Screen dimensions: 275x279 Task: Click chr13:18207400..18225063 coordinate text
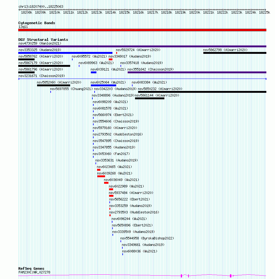(41, 6)
